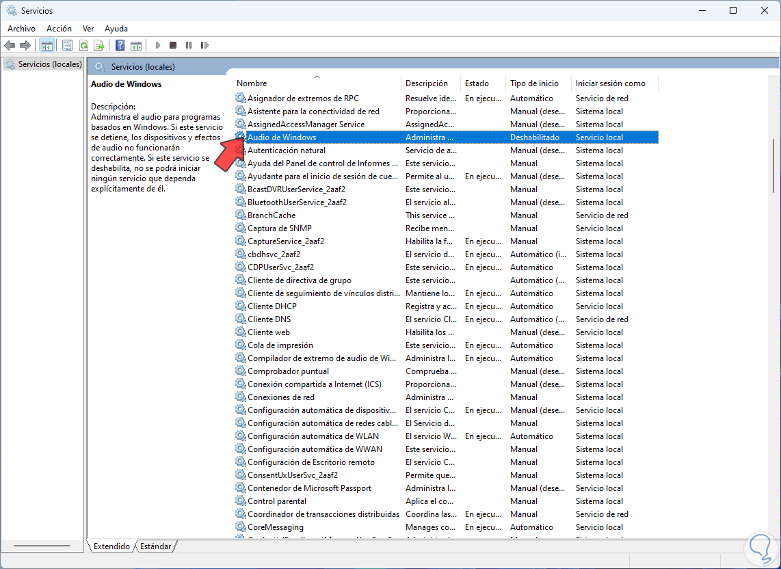Sort by Iniciar sesión como column header
The width and height of the screenshot is (781, 569).
615,83
